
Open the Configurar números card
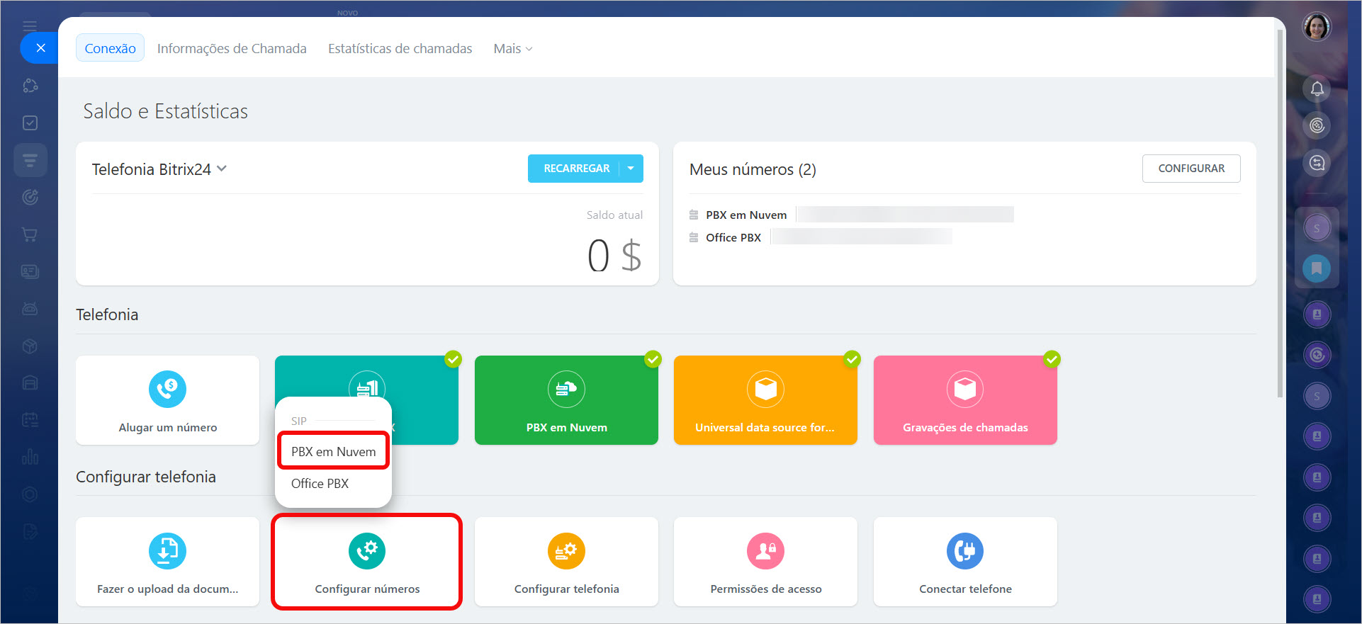[367, 562]
